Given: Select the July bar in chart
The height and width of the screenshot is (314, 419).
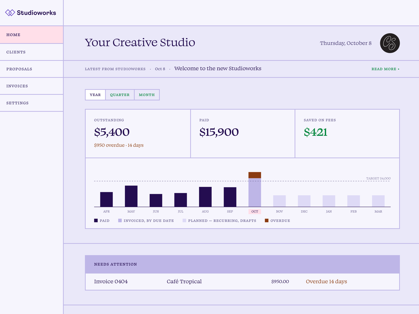Looking at the screenshot, I should 181,200.
